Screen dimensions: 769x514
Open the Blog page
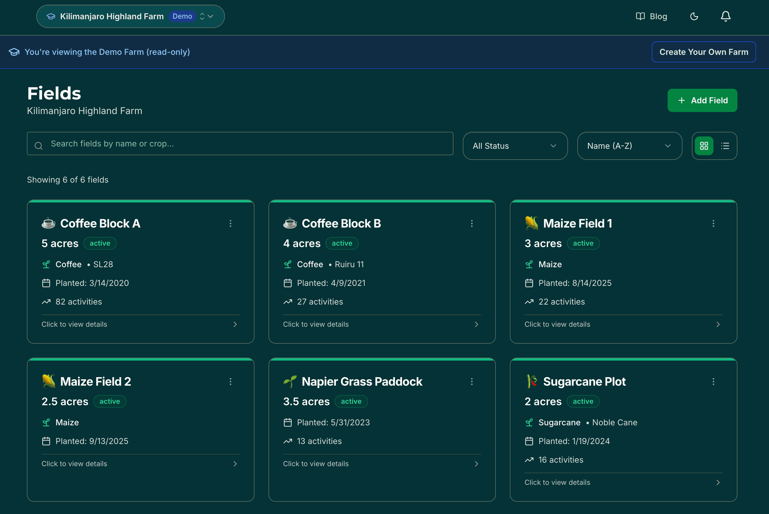tap(651, 16)
